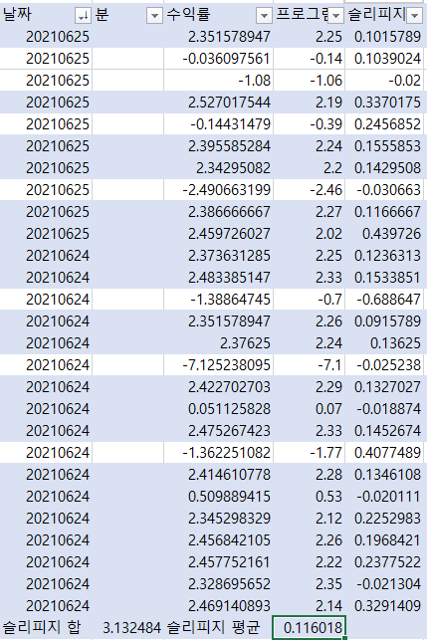Image resolution: width=427 pixels, height=640 pixels.
Task: Open the 프로그램 column filter dropdown
Action: point(335,16)
